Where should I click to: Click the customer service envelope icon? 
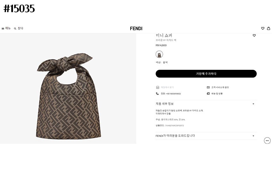pyautogui.click(x=208, y=87)
